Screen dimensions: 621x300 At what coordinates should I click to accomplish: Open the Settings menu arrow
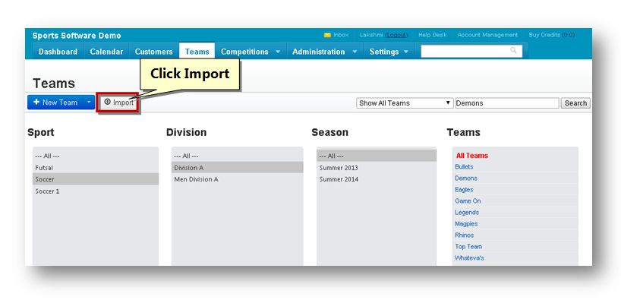click(x=406, y=52)
